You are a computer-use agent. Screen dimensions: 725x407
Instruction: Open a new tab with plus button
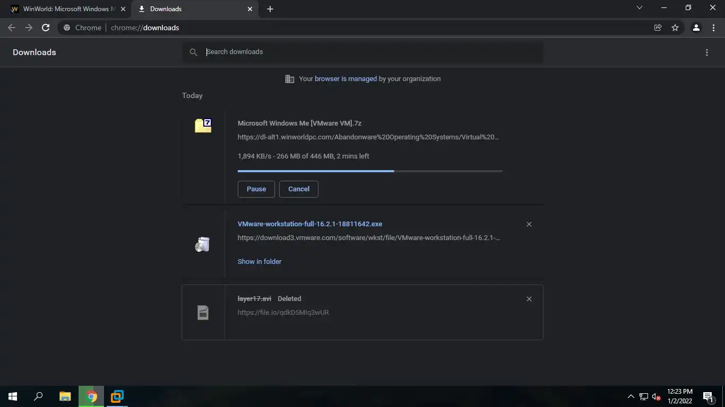270,9
